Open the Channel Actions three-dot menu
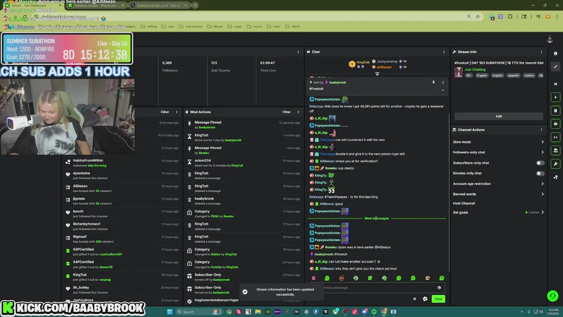The width and height of the screenshot is (563, 317). [541, 130]
